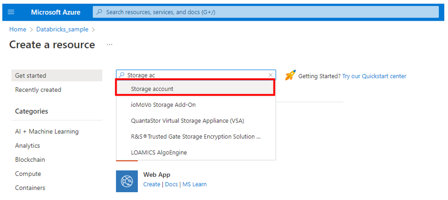
Task: Choose the Analytics category
Action: pos(27,145)
